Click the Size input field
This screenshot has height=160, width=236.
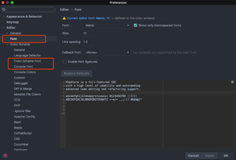tap(88, 33)
